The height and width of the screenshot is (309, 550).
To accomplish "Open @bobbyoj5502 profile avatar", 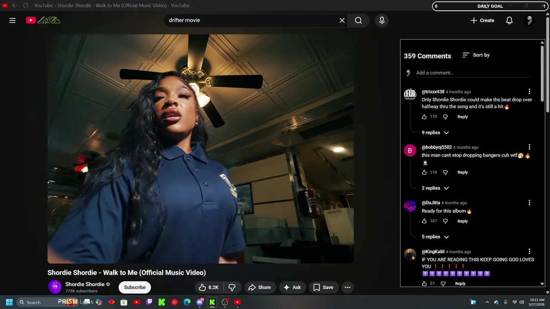I will pos(410,150).
